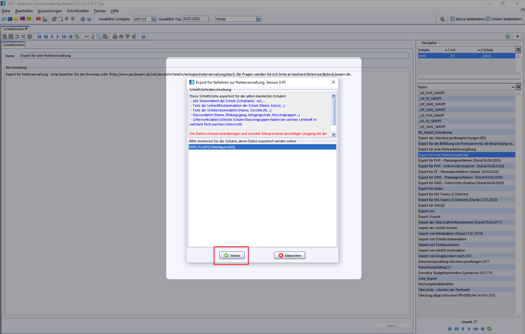525x334 pixels.
Task: Click the help question mark in the record toolbar
Action: pyautogui.click(x=143, y=37)
